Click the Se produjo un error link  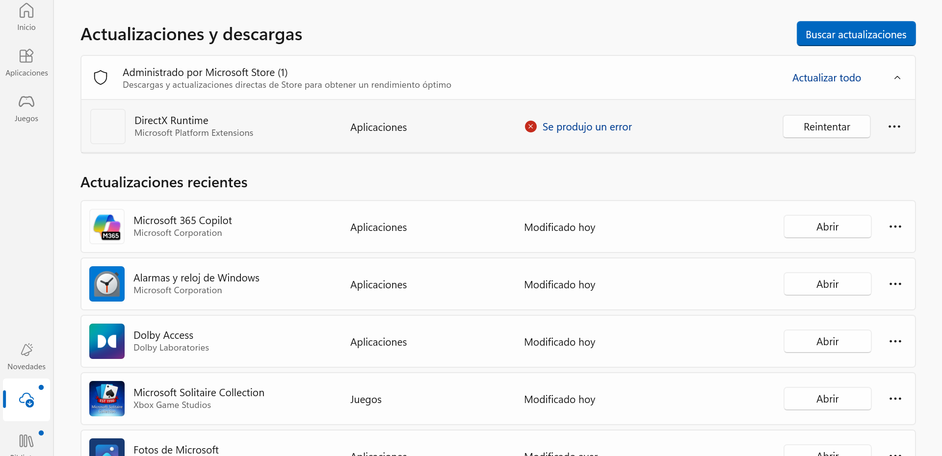[587, 127]
